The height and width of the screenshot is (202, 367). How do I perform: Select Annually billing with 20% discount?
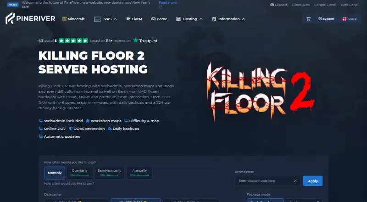139,173
